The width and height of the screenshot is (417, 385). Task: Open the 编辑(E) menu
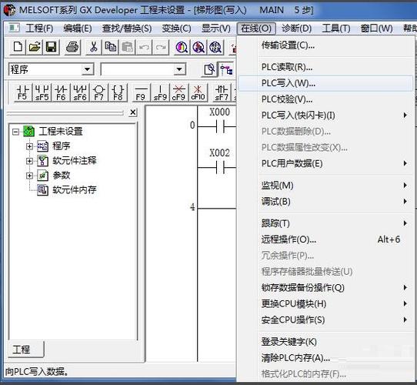(x=78, y=28)
